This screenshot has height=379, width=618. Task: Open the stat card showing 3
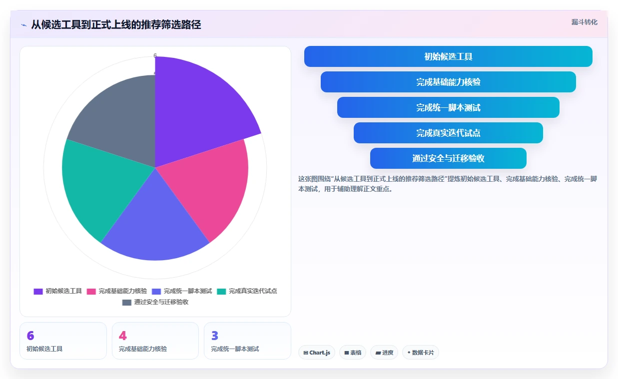(247, 341)
